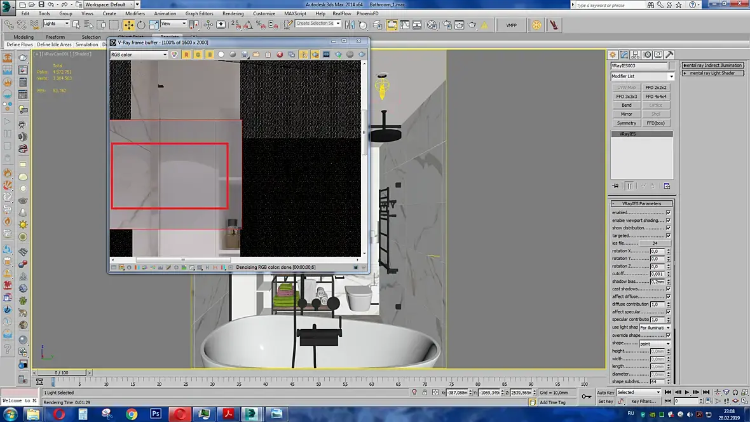The height and width of the screenshot is (422, 750).
Task: Uncheck the enabled checkbox in VRayIES Parameters
Action: (x=668, y=212)
